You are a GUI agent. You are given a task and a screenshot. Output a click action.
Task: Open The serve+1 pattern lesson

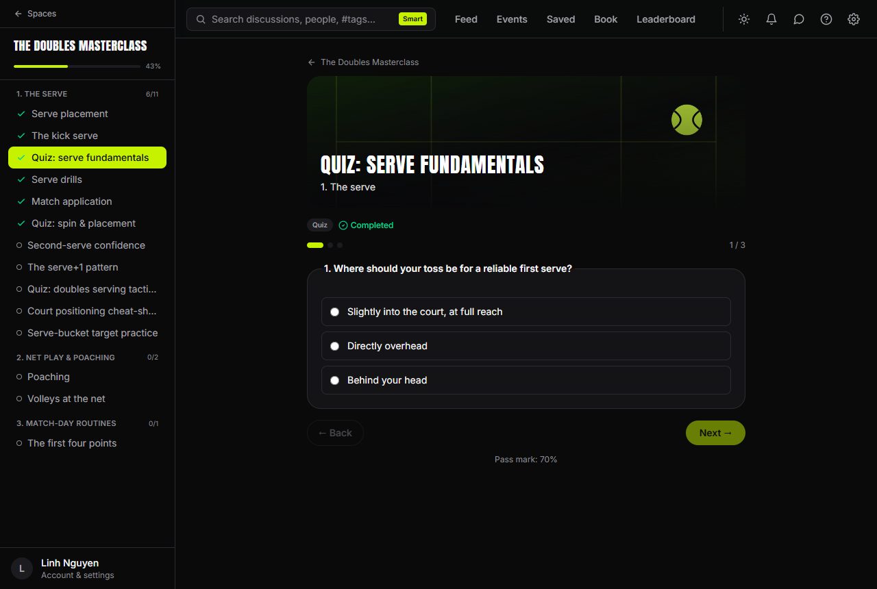pyautogui.click(x=87, y=267)
